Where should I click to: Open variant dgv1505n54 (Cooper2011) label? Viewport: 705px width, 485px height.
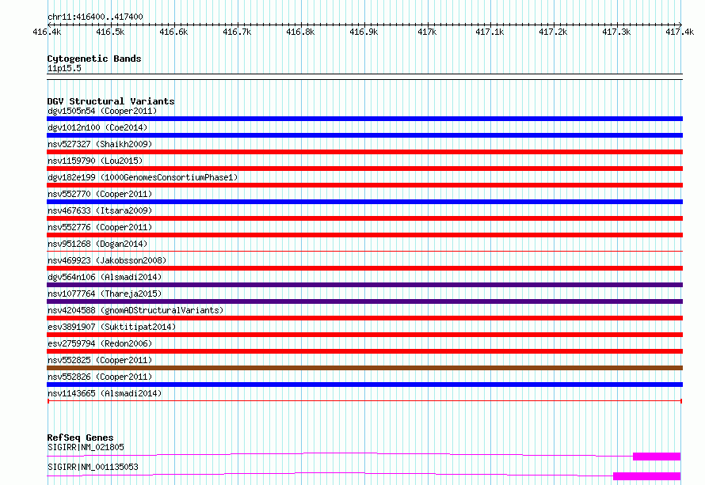(x=102, y=111)
